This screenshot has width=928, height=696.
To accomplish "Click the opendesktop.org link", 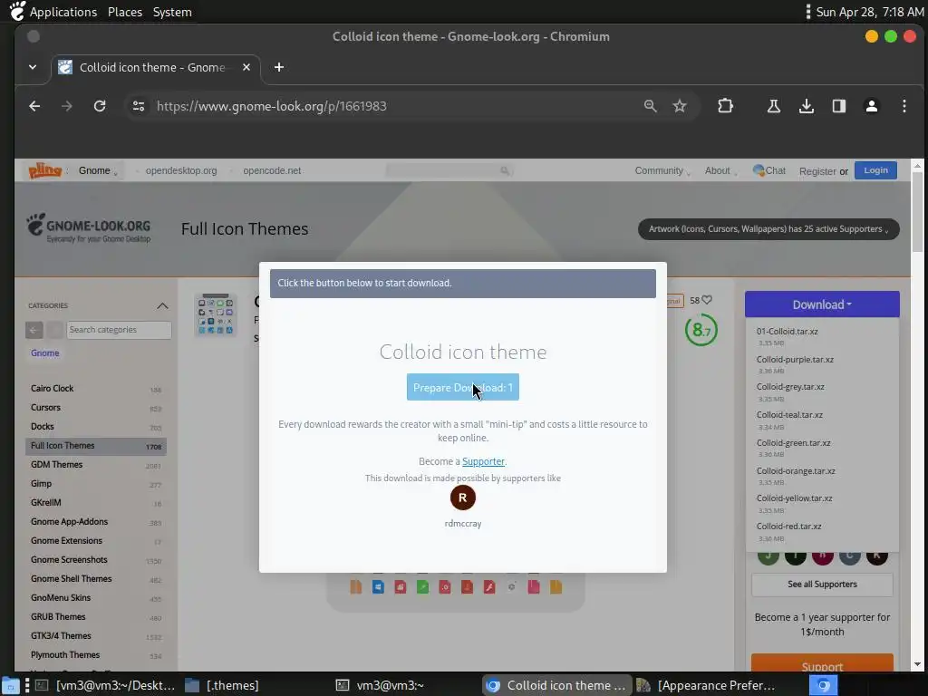I will tap(181, 170).
